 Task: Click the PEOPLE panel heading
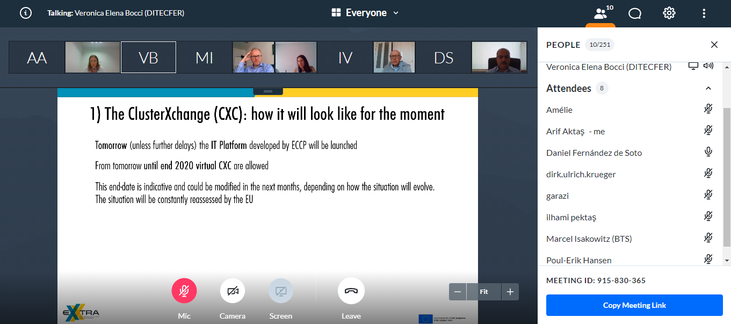(x=563, y=45)
